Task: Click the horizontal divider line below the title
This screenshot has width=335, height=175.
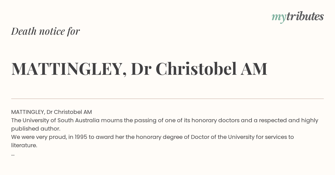Action: tap(167, 99)
